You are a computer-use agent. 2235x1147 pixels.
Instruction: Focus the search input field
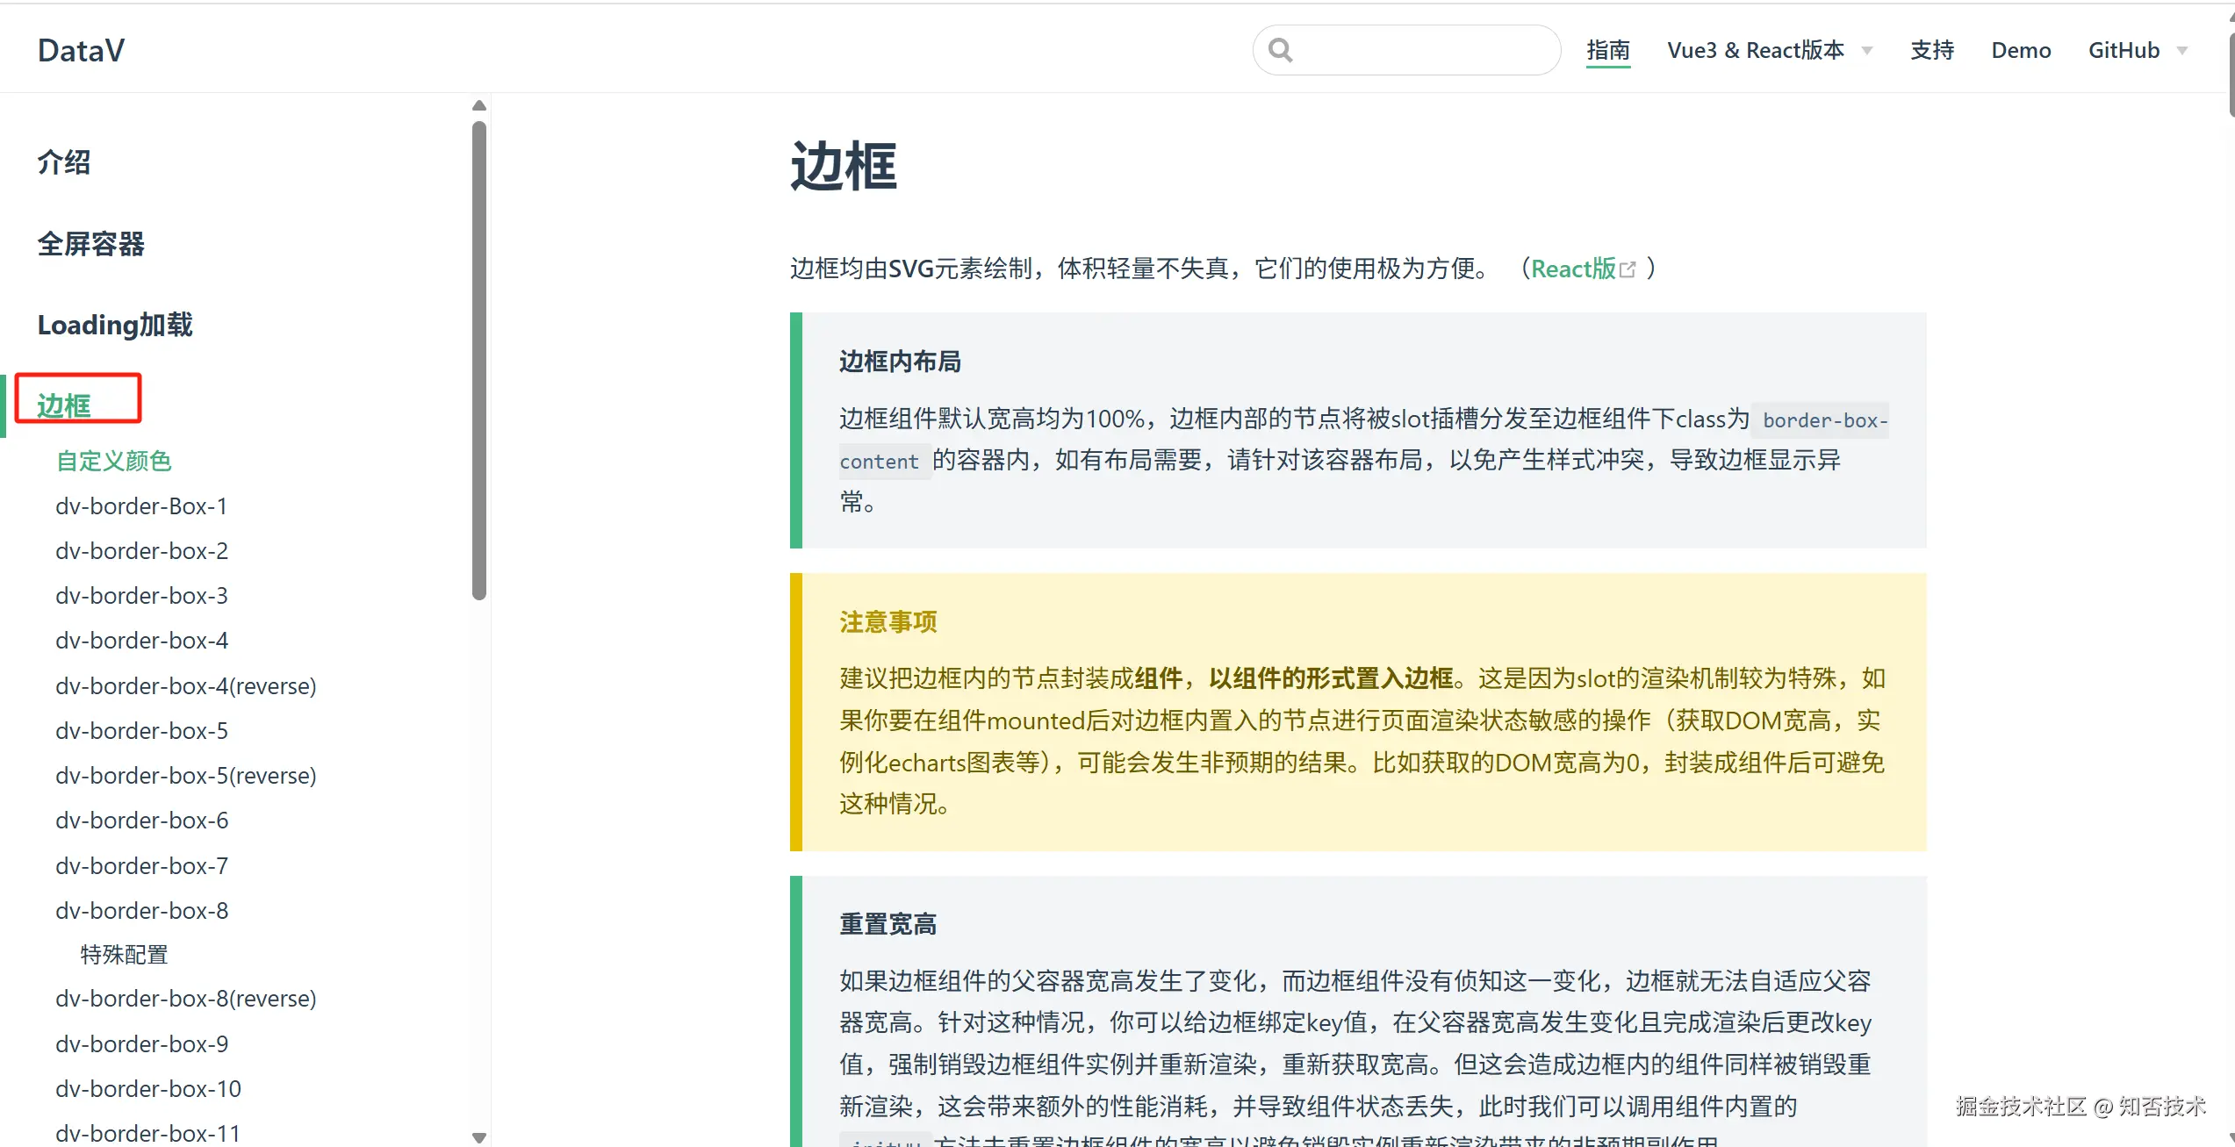tap(1422, 50)
